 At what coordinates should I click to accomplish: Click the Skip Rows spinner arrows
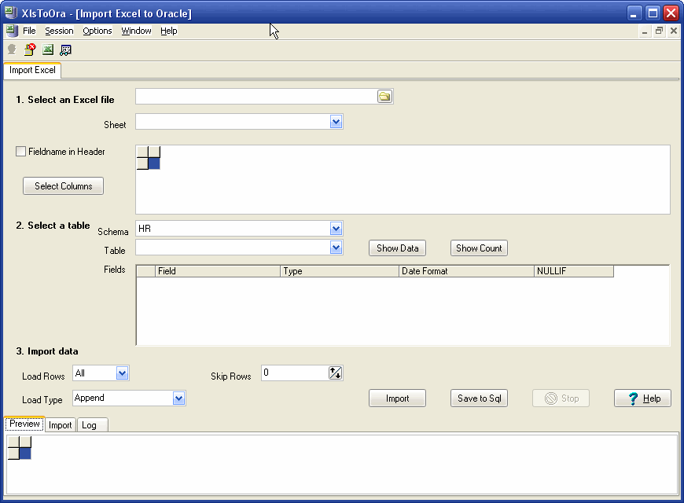coord(335,373)
